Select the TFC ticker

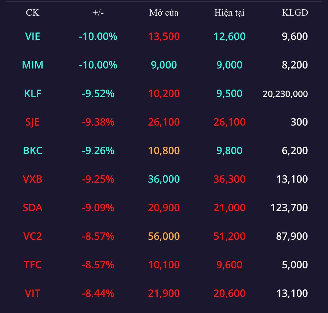[32, 265]
